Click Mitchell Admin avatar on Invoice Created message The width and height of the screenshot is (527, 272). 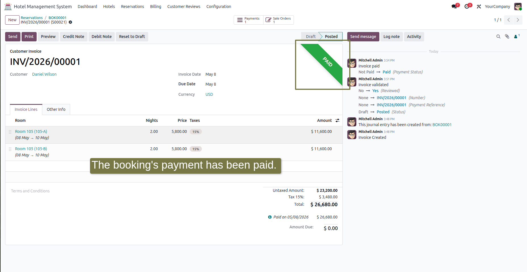click(352, 135)
